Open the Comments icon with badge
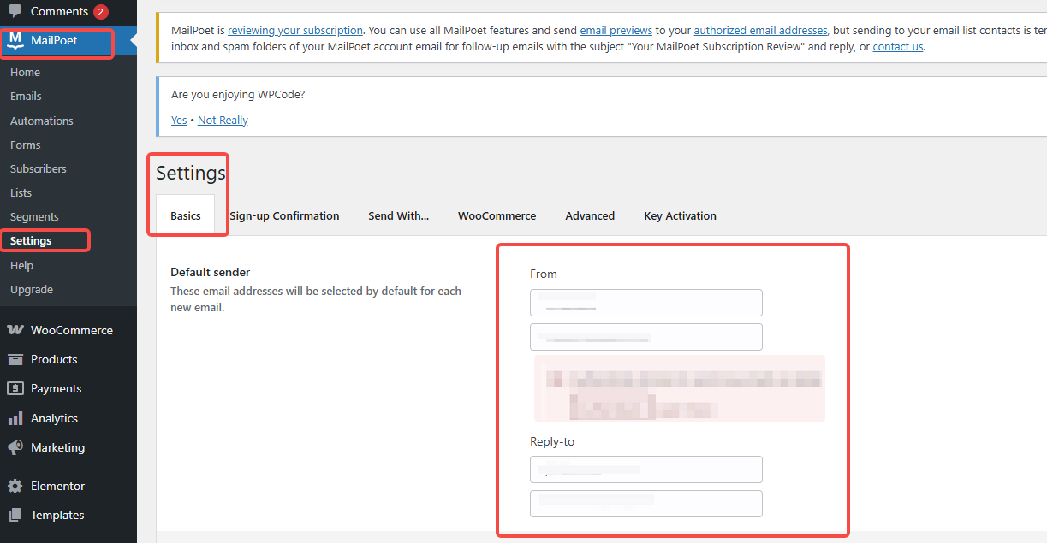The image size is (1047, 543). point(15,11)
